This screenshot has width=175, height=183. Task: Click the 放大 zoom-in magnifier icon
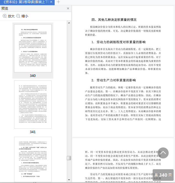5,16
